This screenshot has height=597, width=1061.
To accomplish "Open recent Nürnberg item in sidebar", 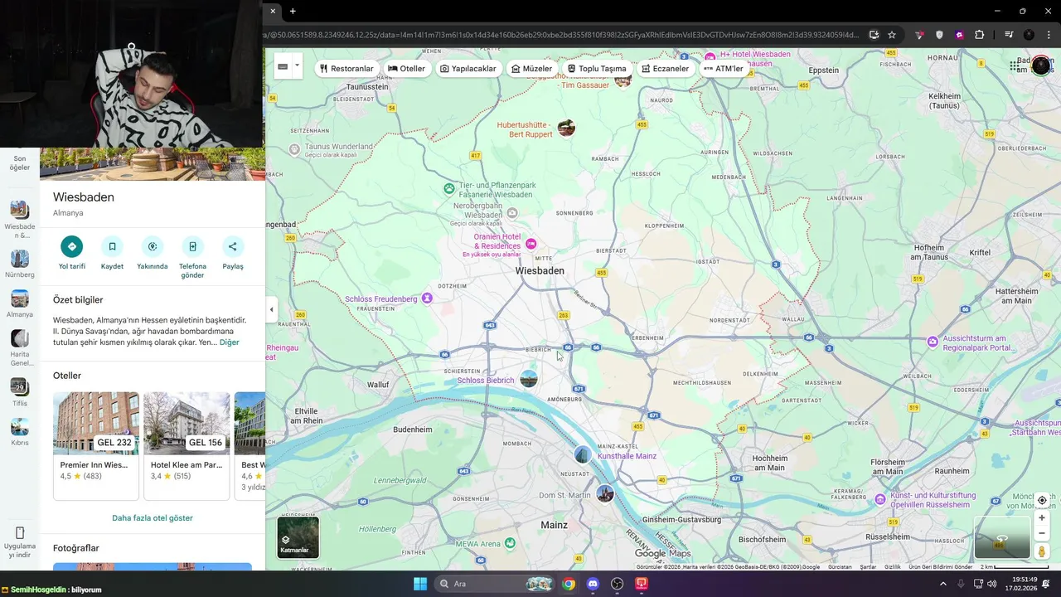I will 20,265.
